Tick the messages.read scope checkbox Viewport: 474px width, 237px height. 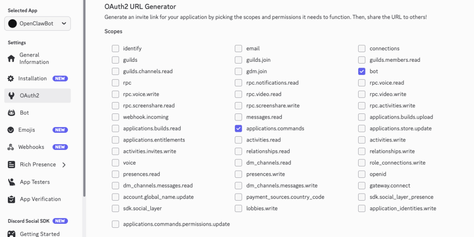coord(238,117)
